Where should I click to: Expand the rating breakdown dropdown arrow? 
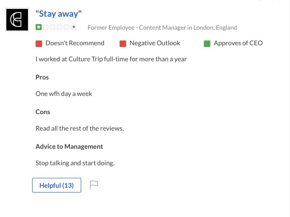click(73, 27)
